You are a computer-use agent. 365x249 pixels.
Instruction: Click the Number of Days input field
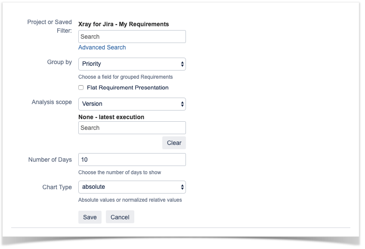132,160
